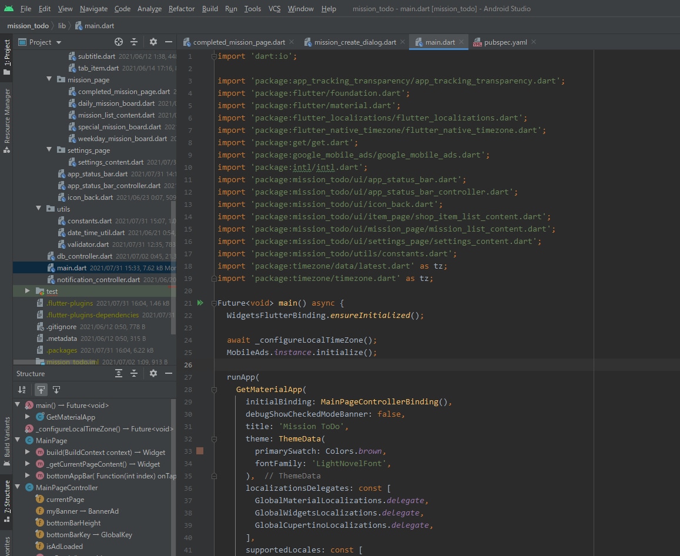This screenshot has height=556, width=680.
Task: Toggle Build Variants tool window
Action: 6,441
